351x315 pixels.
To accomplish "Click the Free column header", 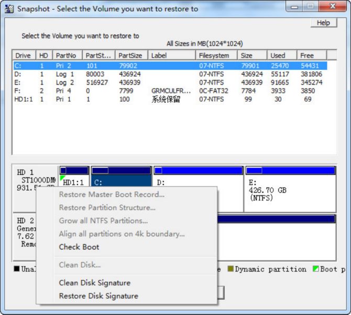I will [x=312, y=55].
